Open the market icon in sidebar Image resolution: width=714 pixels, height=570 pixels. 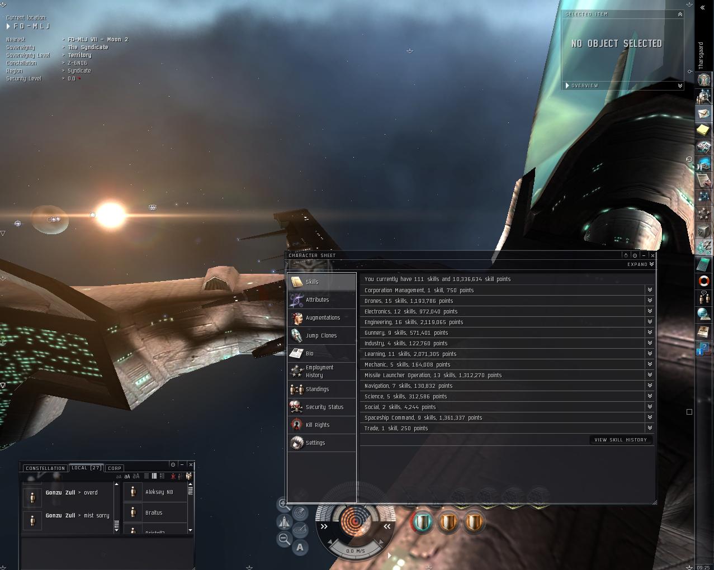[704, 164]
